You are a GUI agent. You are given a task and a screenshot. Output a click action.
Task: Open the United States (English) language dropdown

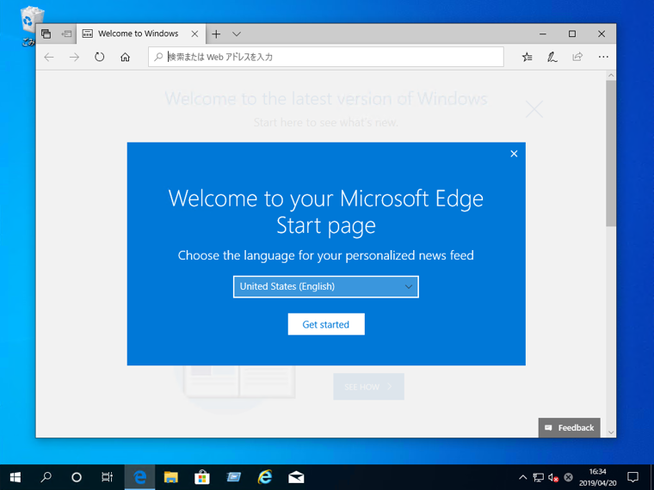point(326,286)
